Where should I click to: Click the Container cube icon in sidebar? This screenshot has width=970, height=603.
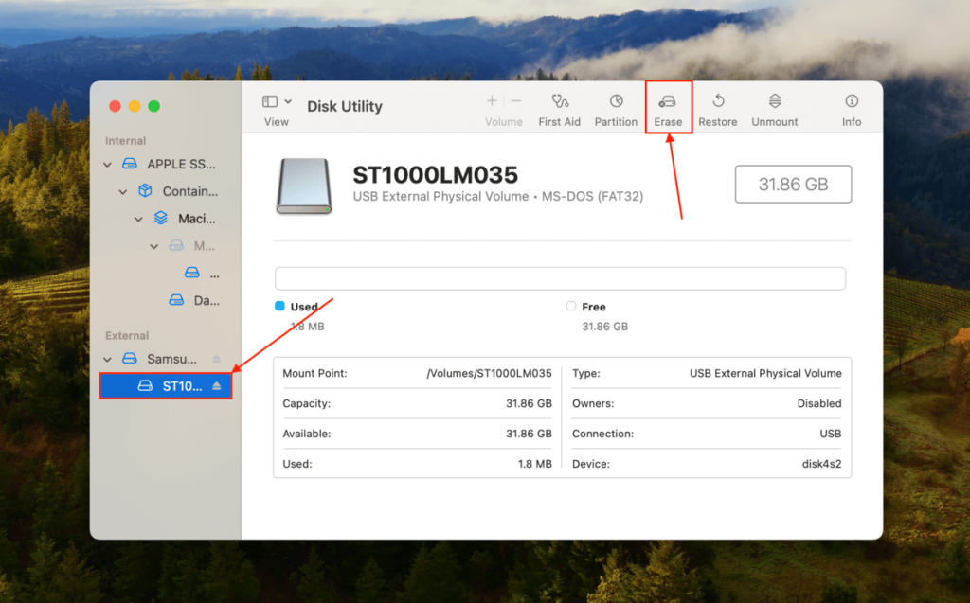144,191
